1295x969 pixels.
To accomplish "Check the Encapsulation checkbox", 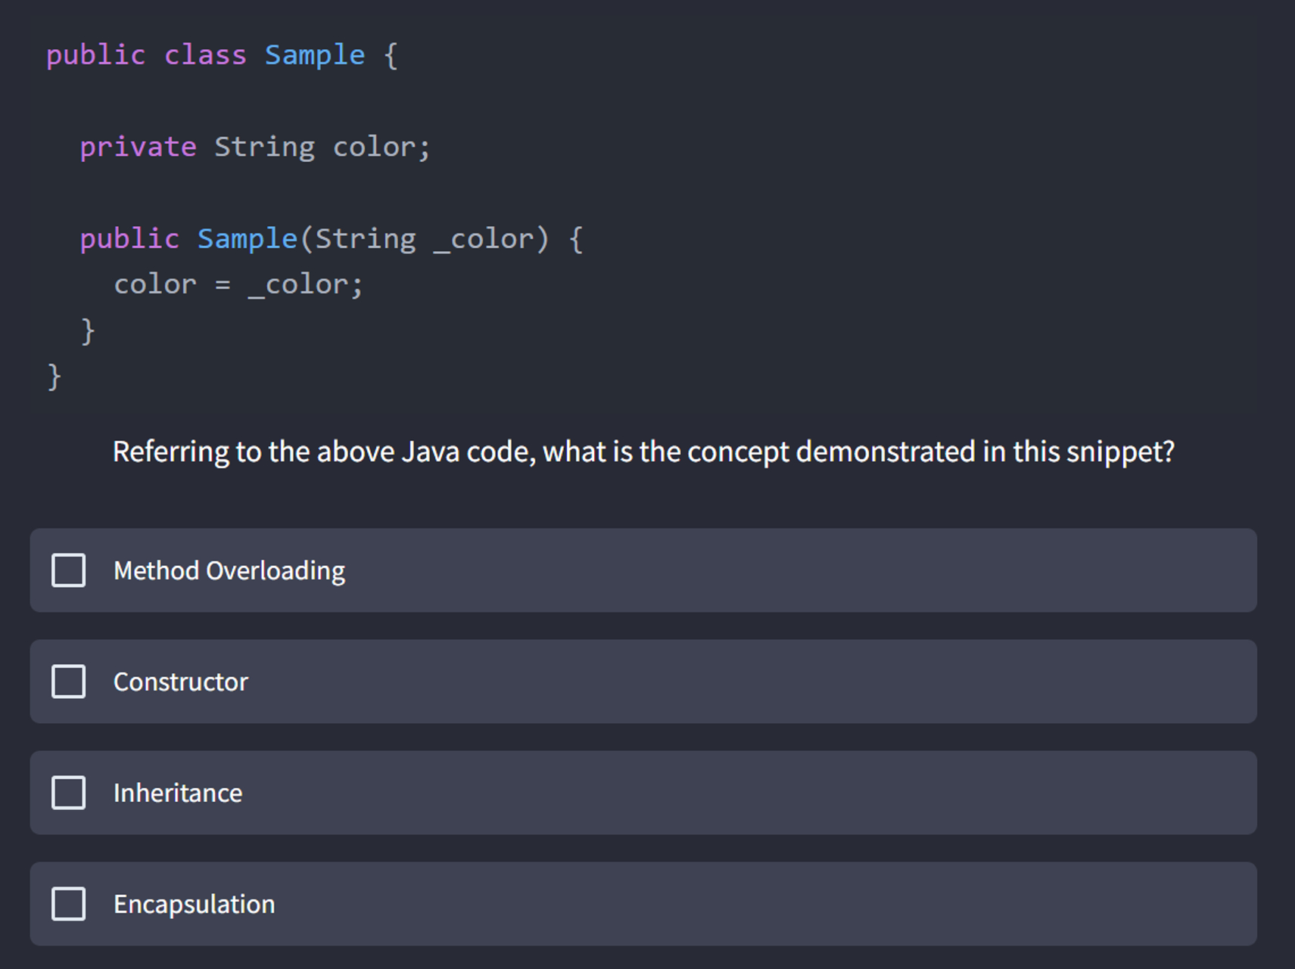I will 68,903.
